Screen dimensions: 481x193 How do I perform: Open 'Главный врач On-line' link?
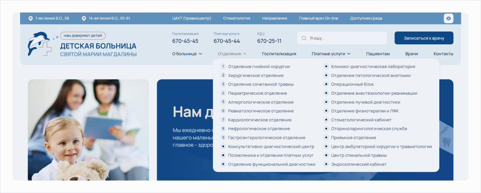pyautogui.click(x=319, y=18)
